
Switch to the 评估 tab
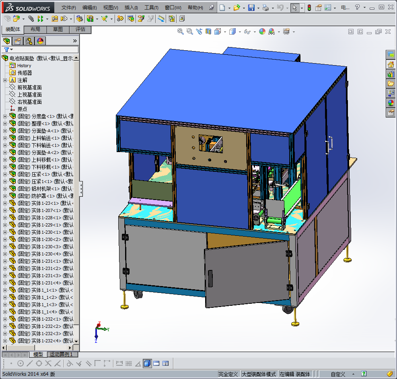pyautogui.click(x=80, y=29)
